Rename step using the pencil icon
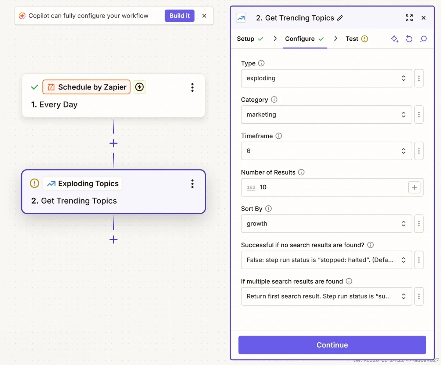The width and height of the screenshot is (441, 365). point(340,18)
